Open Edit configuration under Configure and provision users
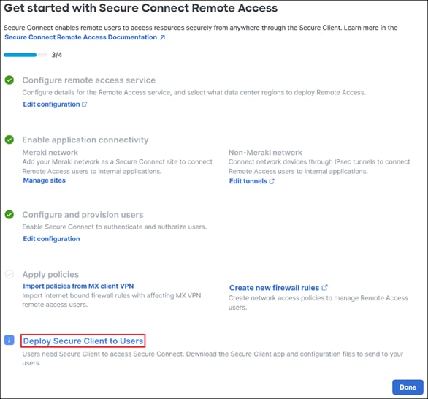Image resolution: width=428 pixels, height=399 pixels. 51,239
